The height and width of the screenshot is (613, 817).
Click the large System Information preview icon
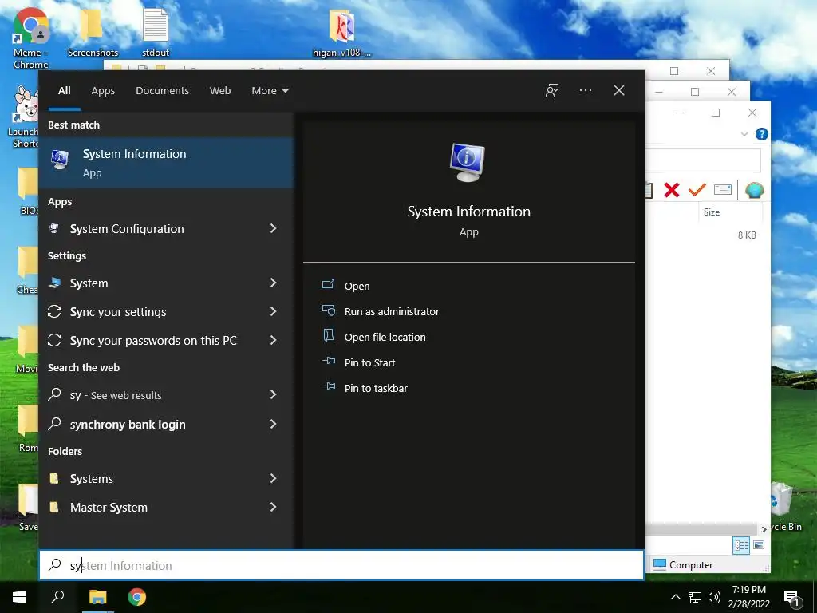[468, 162]
